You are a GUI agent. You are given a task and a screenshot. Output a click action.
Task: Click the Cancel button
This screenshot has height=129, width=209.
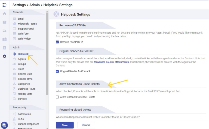pyautogui.click(x=86, y=125)
